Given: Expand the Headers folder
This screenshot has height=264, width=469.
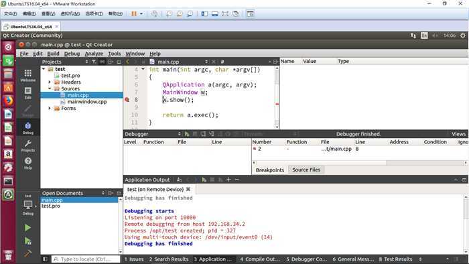Looking at the screenshot, I should click(50, 82).
